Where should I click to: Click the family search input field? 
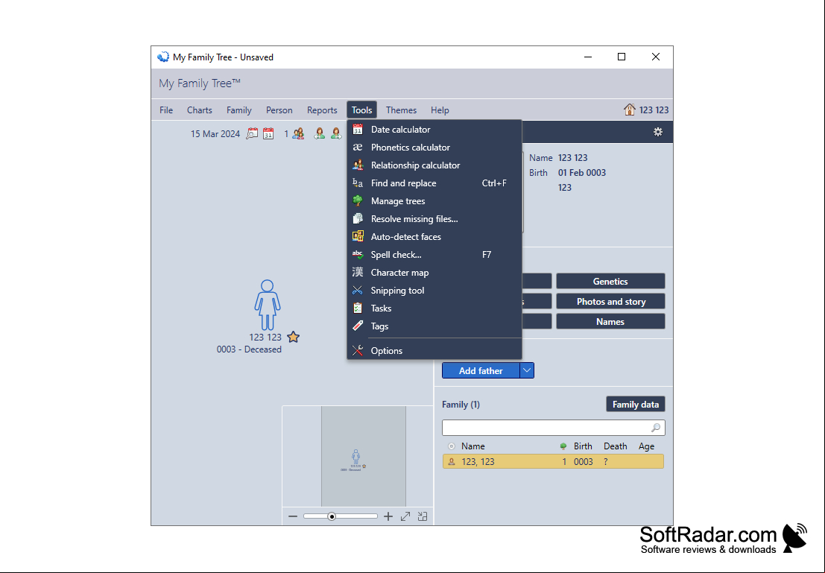click(554, 428)
